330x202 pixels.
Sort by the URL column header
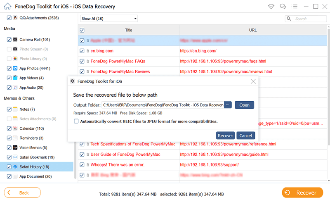click(253, 30)
